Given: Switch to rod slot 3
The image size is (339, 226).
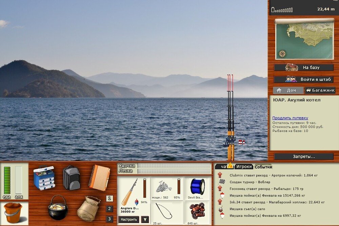Looking at the screenshot, I should pyautogui.click(x=109, y=219).
